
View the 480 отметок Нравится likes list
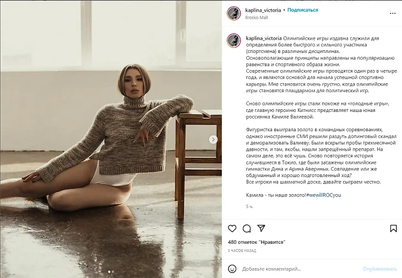click(x=257, y=242)
